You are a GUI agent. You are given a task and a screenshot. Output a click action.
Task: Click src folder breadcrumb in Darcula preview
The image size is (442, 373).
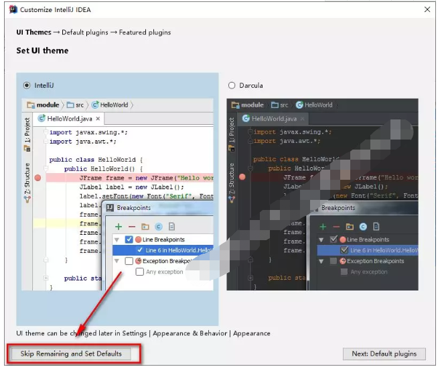pos(280,105)
